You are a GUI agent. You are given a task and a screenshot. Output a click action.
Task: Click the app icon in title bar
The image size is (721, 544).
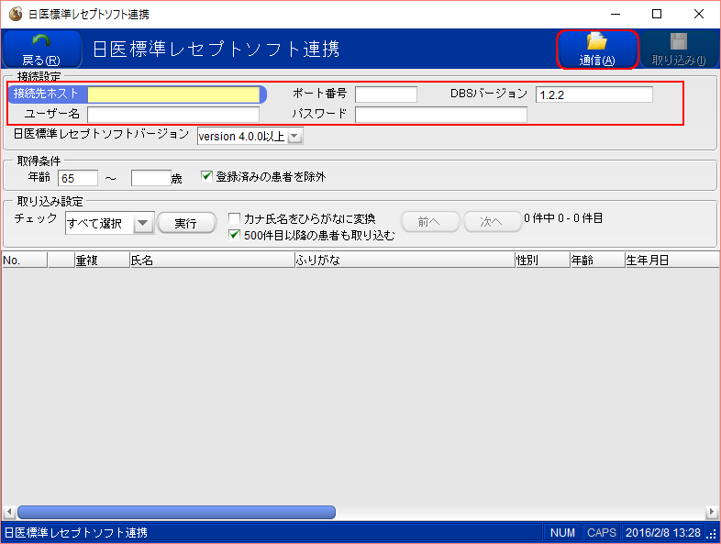tap(16, 14)
